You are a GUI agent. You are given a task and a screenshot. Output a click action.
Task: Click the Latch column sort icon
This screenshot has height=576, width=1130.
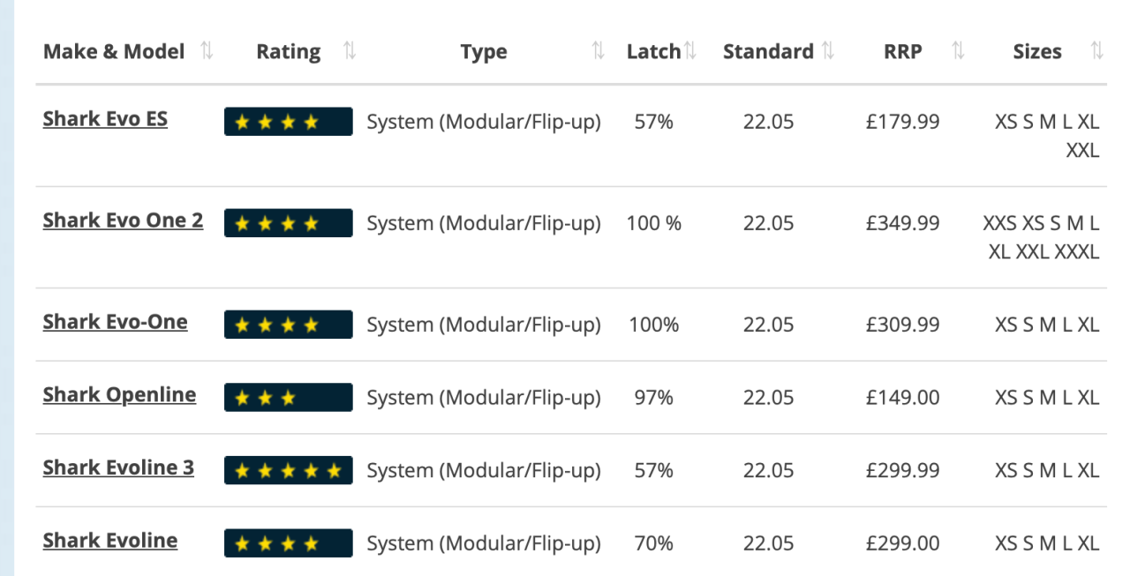690,51
